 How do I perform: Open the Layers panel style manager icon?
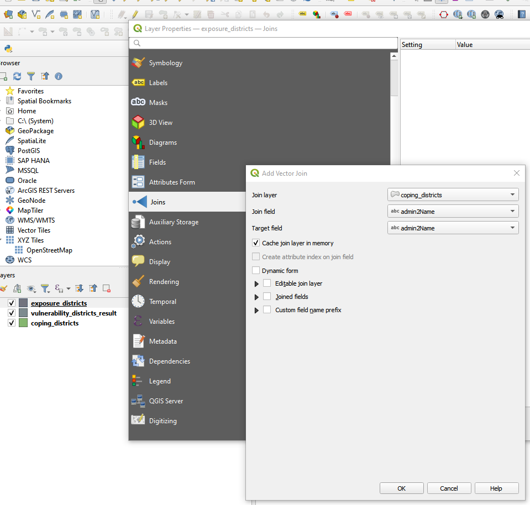[x=3, y=288]
